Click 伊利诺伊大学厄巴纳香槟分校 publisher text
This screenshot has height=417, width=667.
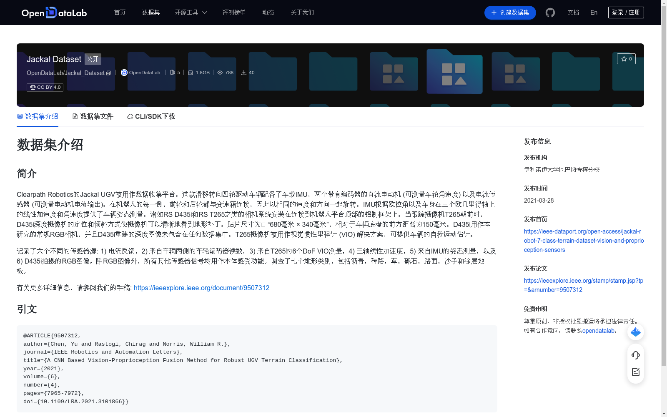(x=562, y=170)
